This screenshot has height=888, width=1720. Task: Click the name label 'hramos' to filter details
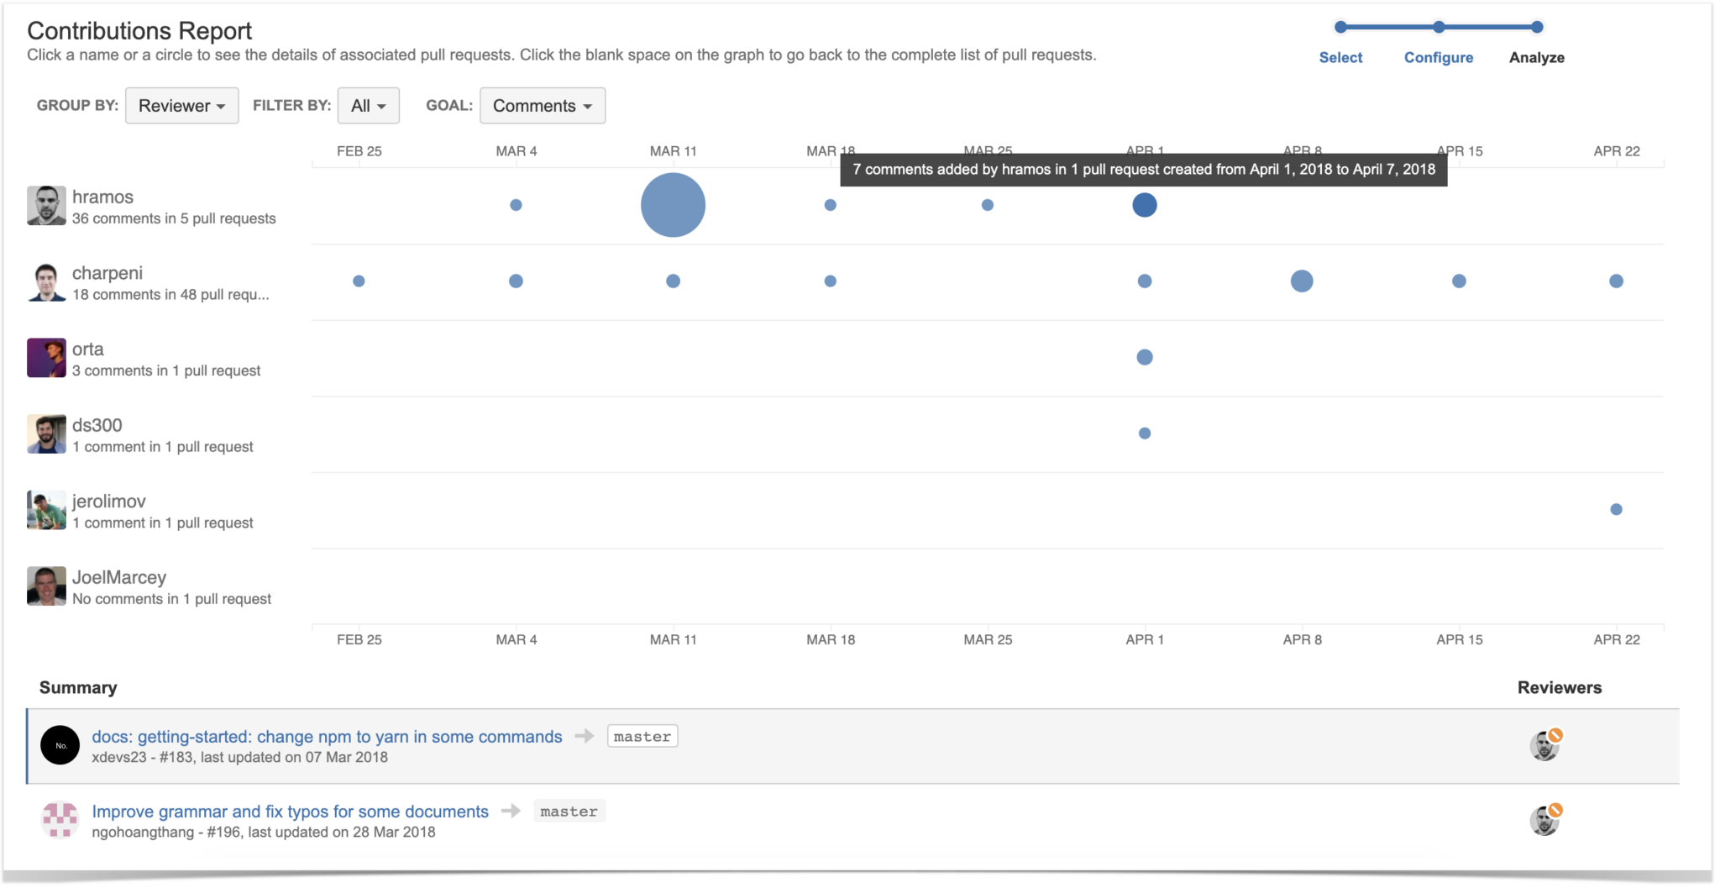(102, 197)
